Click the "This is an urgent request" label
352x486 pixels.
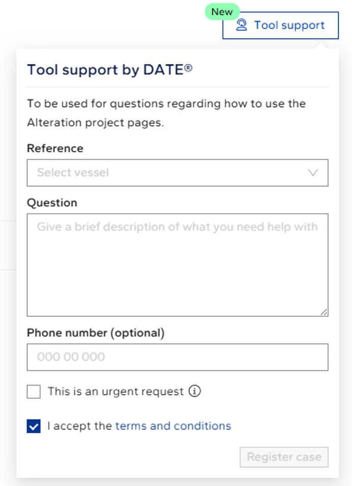tap(115, 392)
